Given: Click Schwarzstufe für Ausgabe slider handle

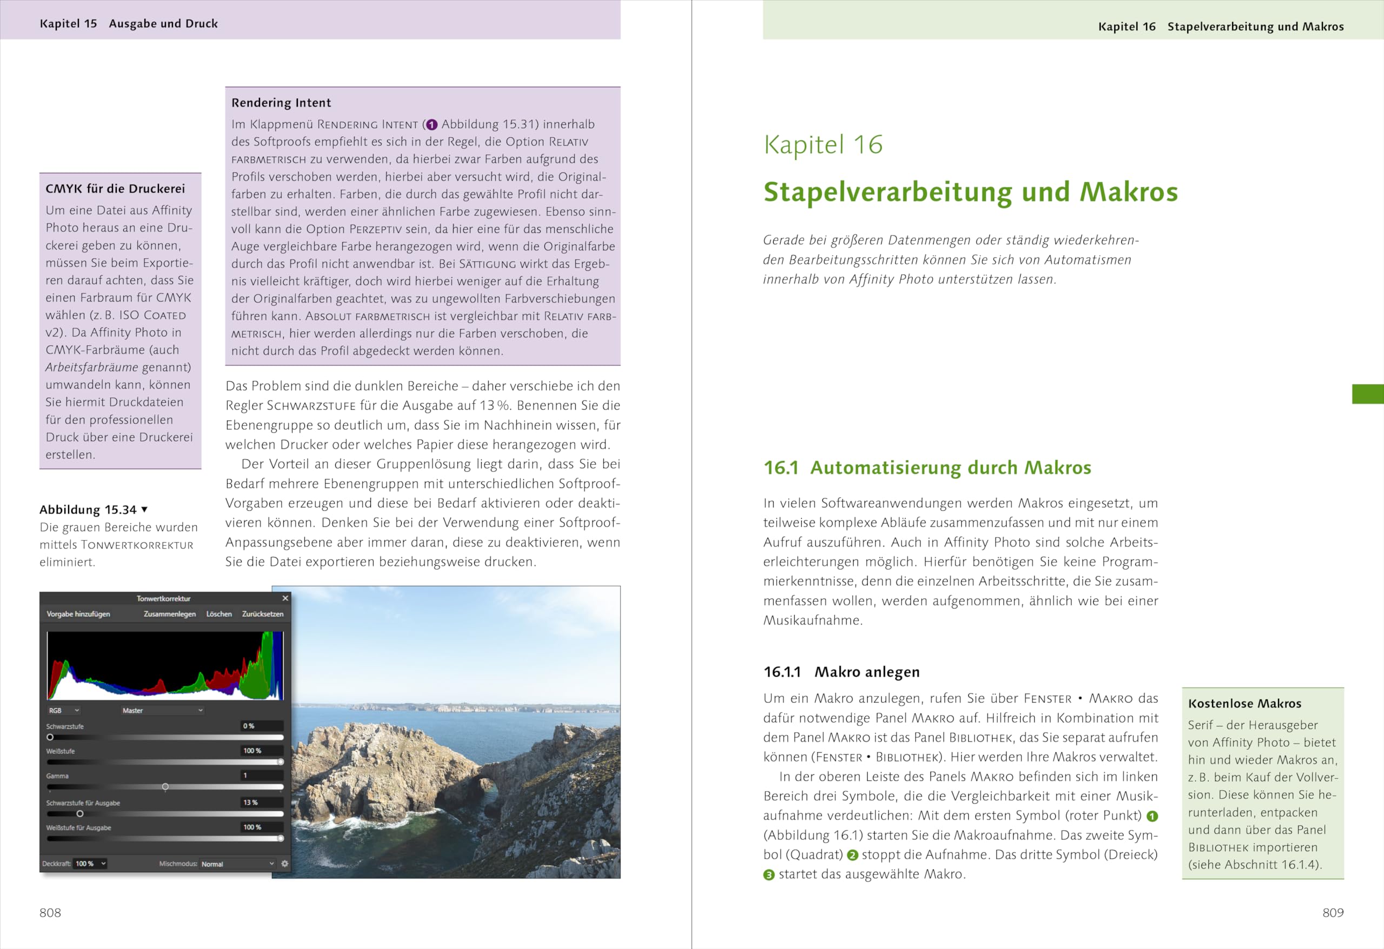Looking at the screenshot, I should pyautogui.click(x=80, y=814).
